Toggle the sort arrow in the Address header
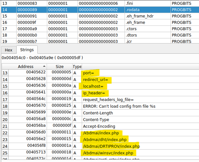This screenshot has width=199, height=162. click(44, 66)
